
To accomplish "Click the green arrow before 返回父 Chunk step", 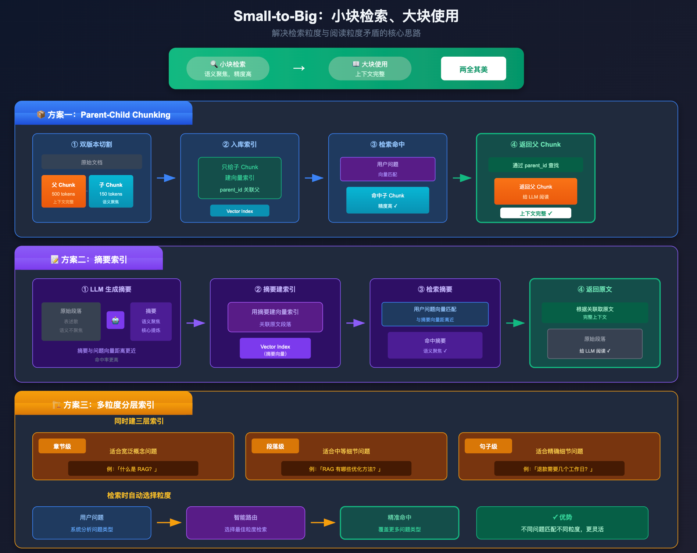I will [462, 178].
